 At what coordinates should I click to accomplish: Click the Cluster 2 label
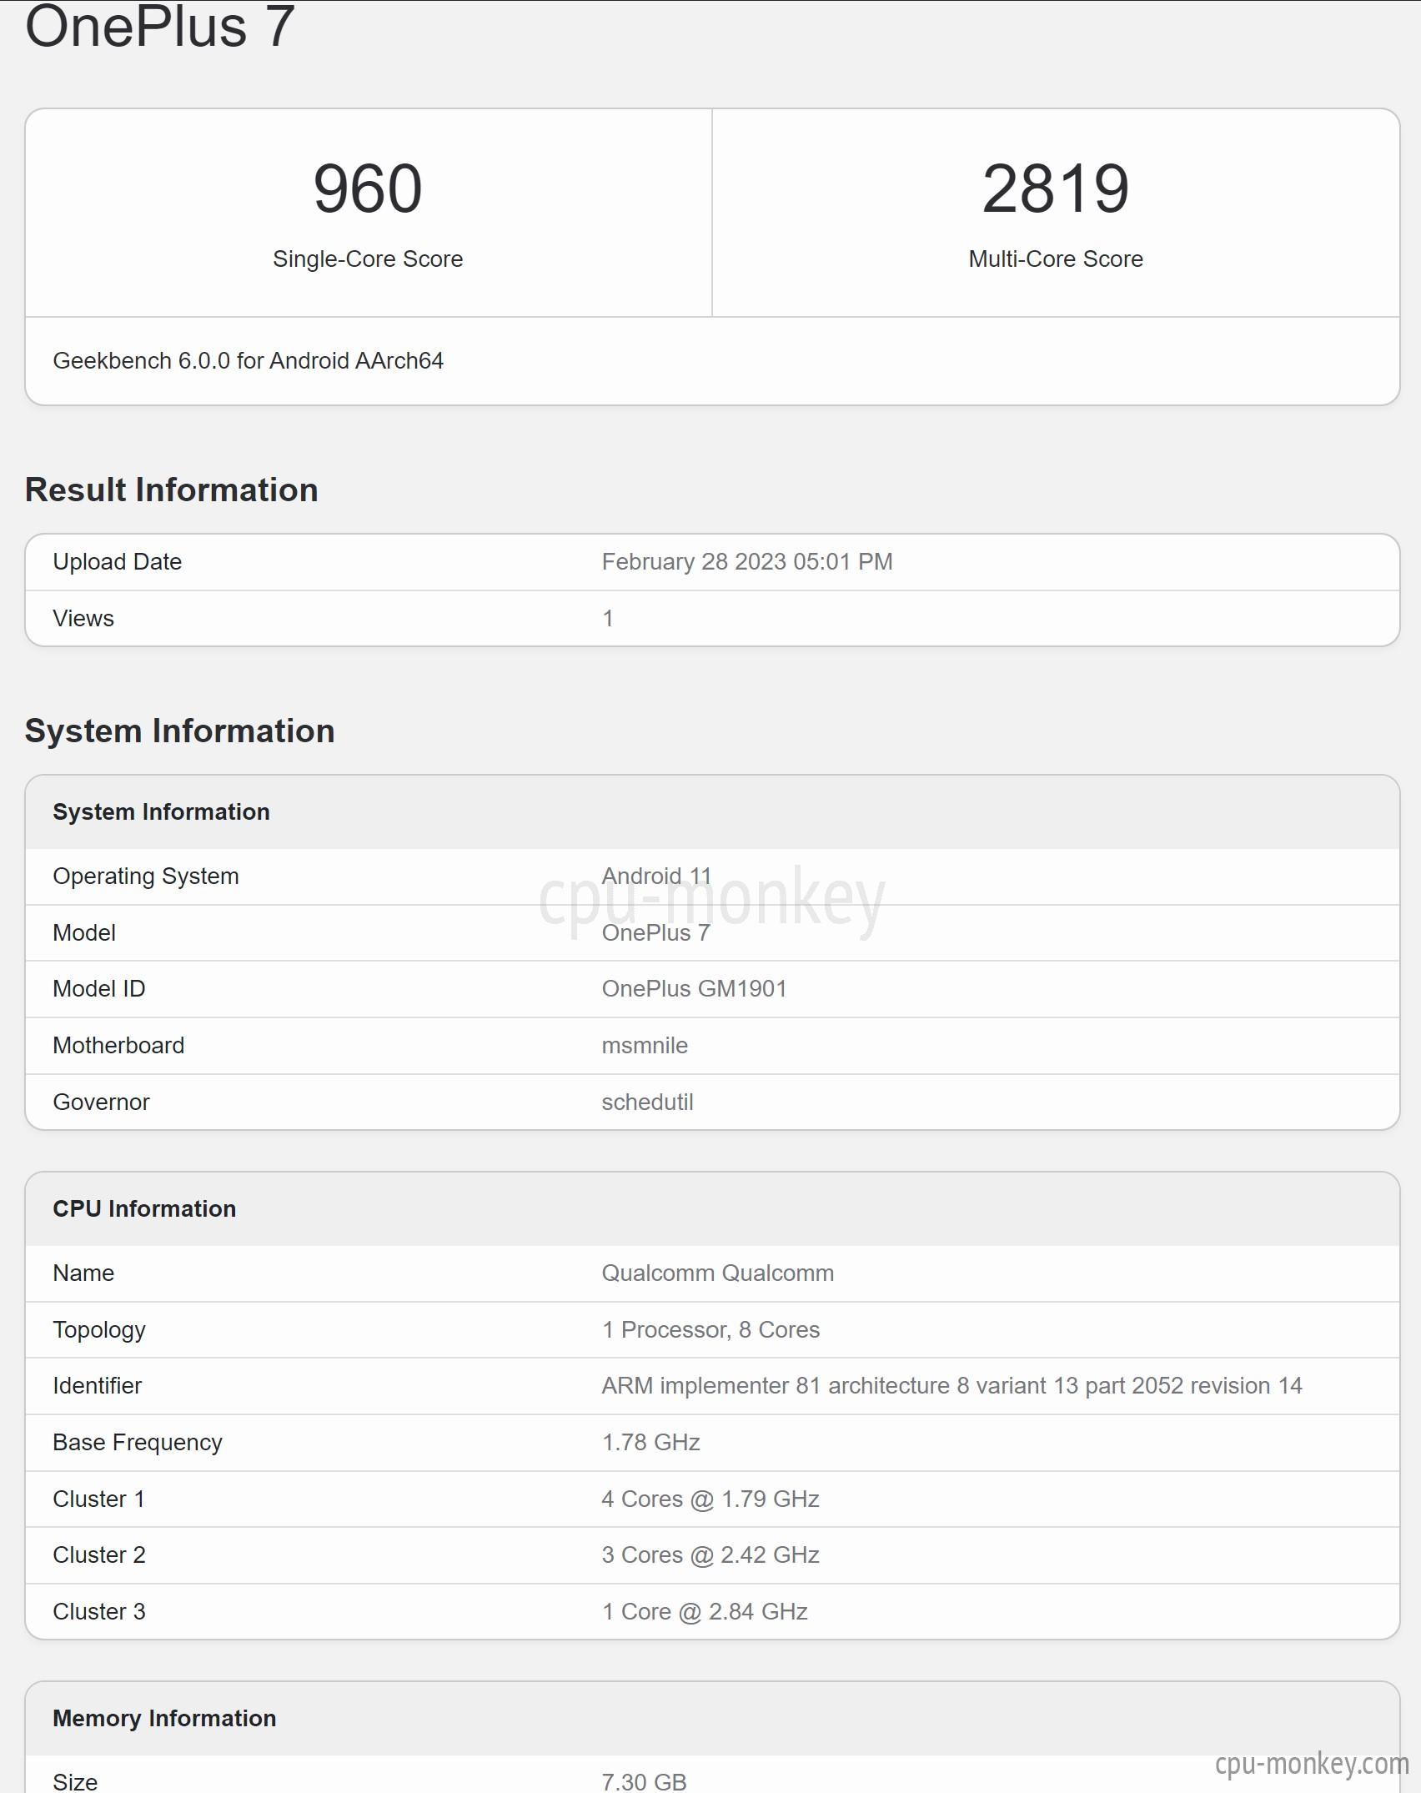tap(99, 1555)
